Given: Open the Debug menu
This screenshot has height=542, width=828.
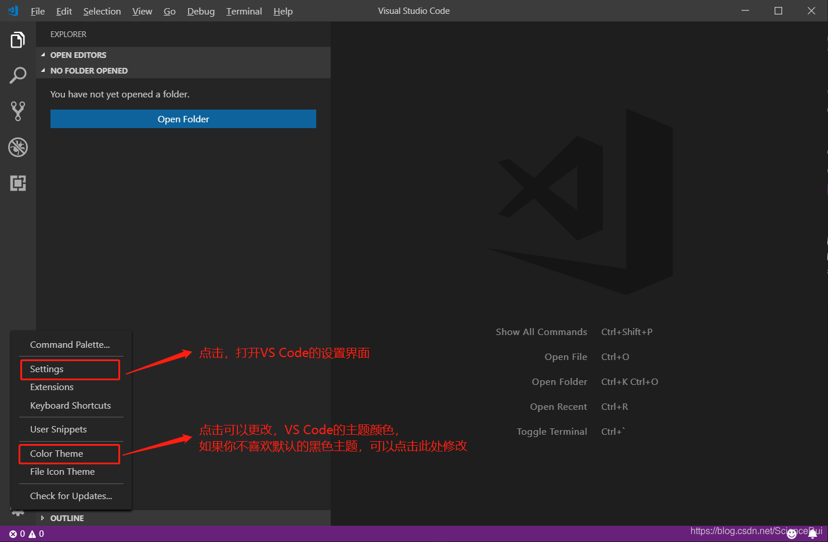Looking at the screenshot, I should tap(201, 11).
